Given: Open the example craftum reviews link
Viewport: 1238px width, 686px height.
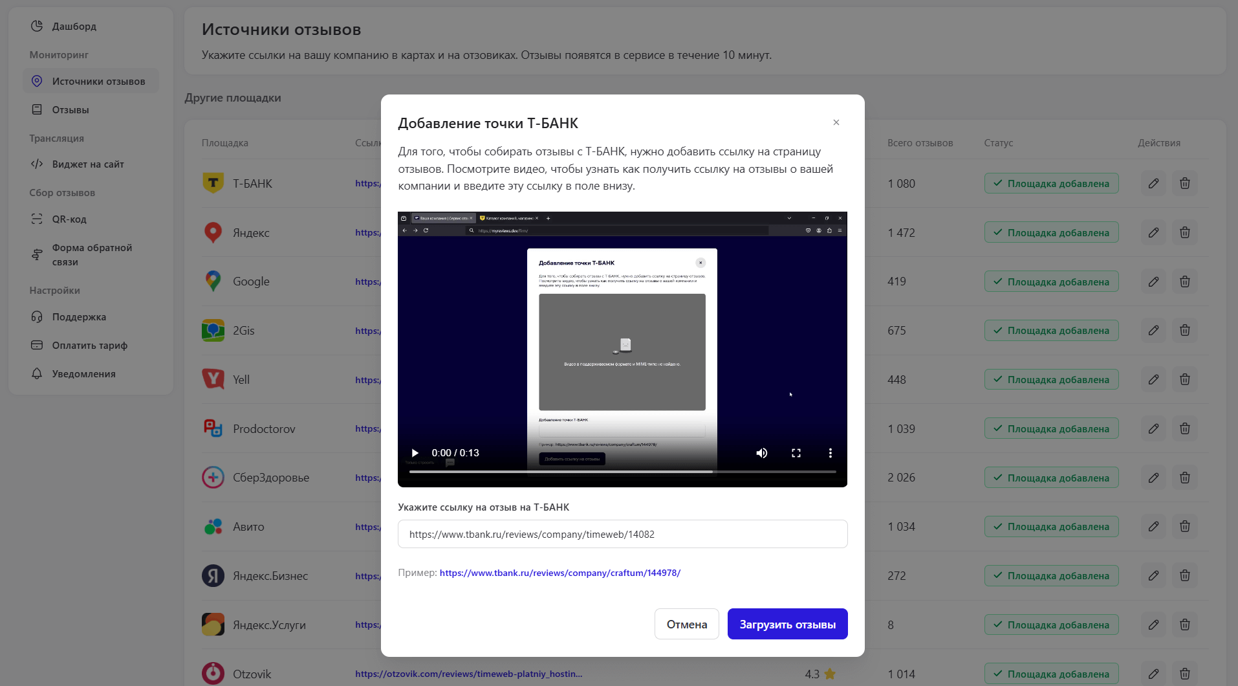Looking at the screenshot, I should [559, 573].
